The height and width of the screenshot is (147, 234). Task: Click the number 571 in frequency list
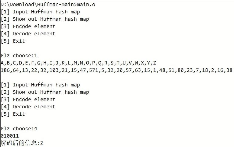(x=94, y=70)
